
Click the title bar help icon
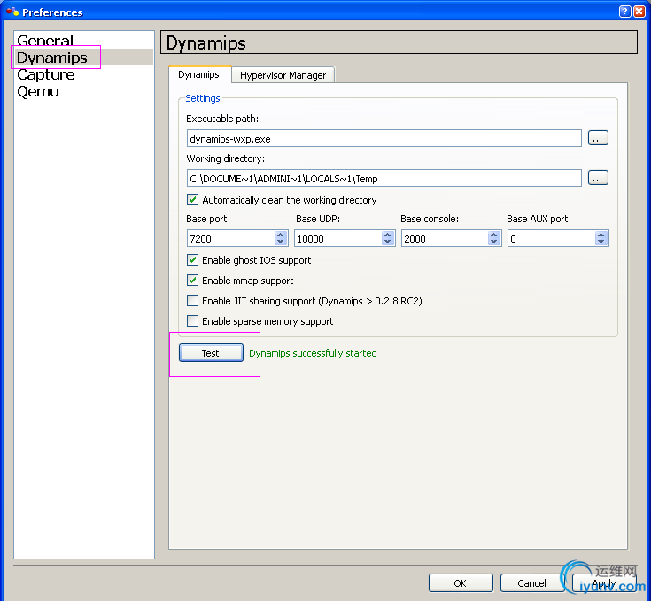click(x=624, y=12)
